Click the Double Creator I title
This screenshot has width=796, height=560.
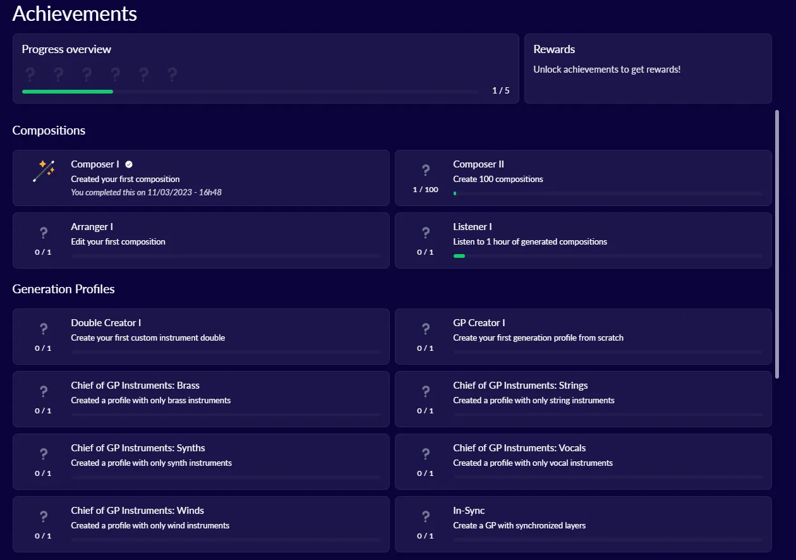(x=106, y=323)
